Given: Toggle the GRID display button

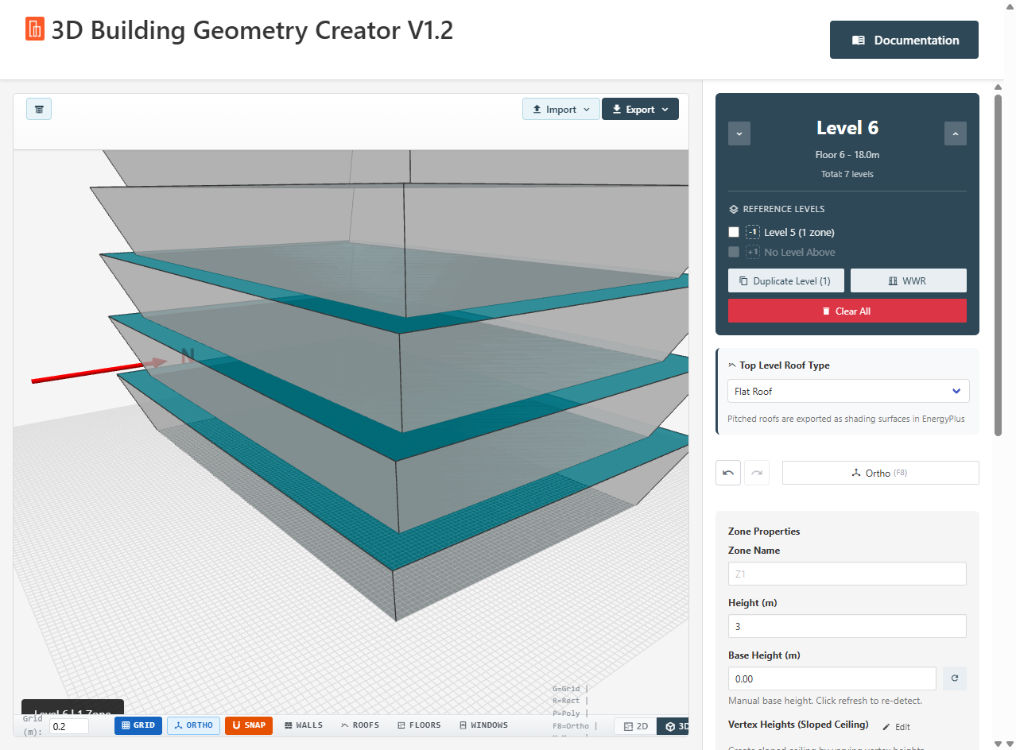Looking at the screenshot, I should [138, 725].
